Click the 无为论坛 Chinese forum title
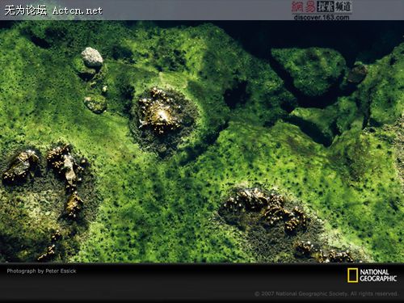 tap(26, 11)
